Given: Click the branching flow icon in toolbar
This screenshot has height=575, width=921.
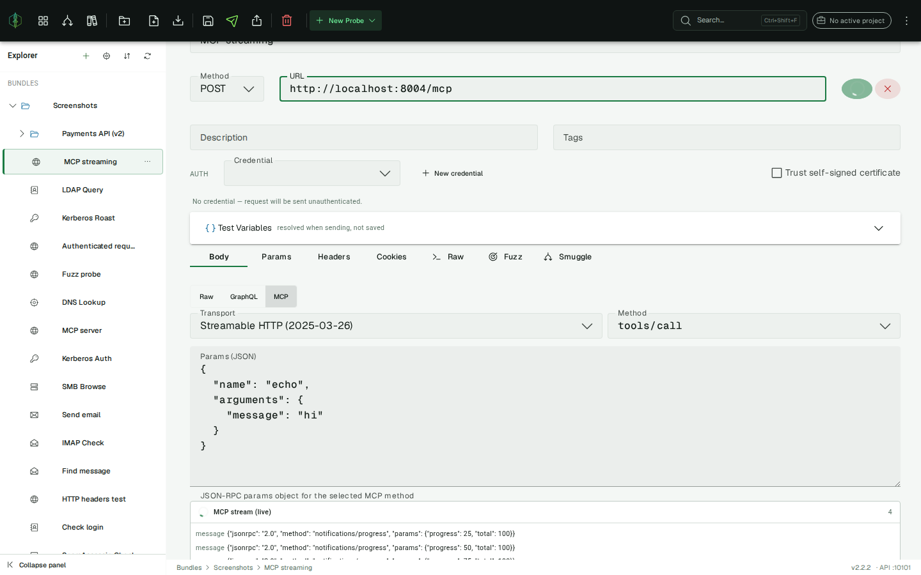Looking at the screenshot, I should [x=67, y=20].
